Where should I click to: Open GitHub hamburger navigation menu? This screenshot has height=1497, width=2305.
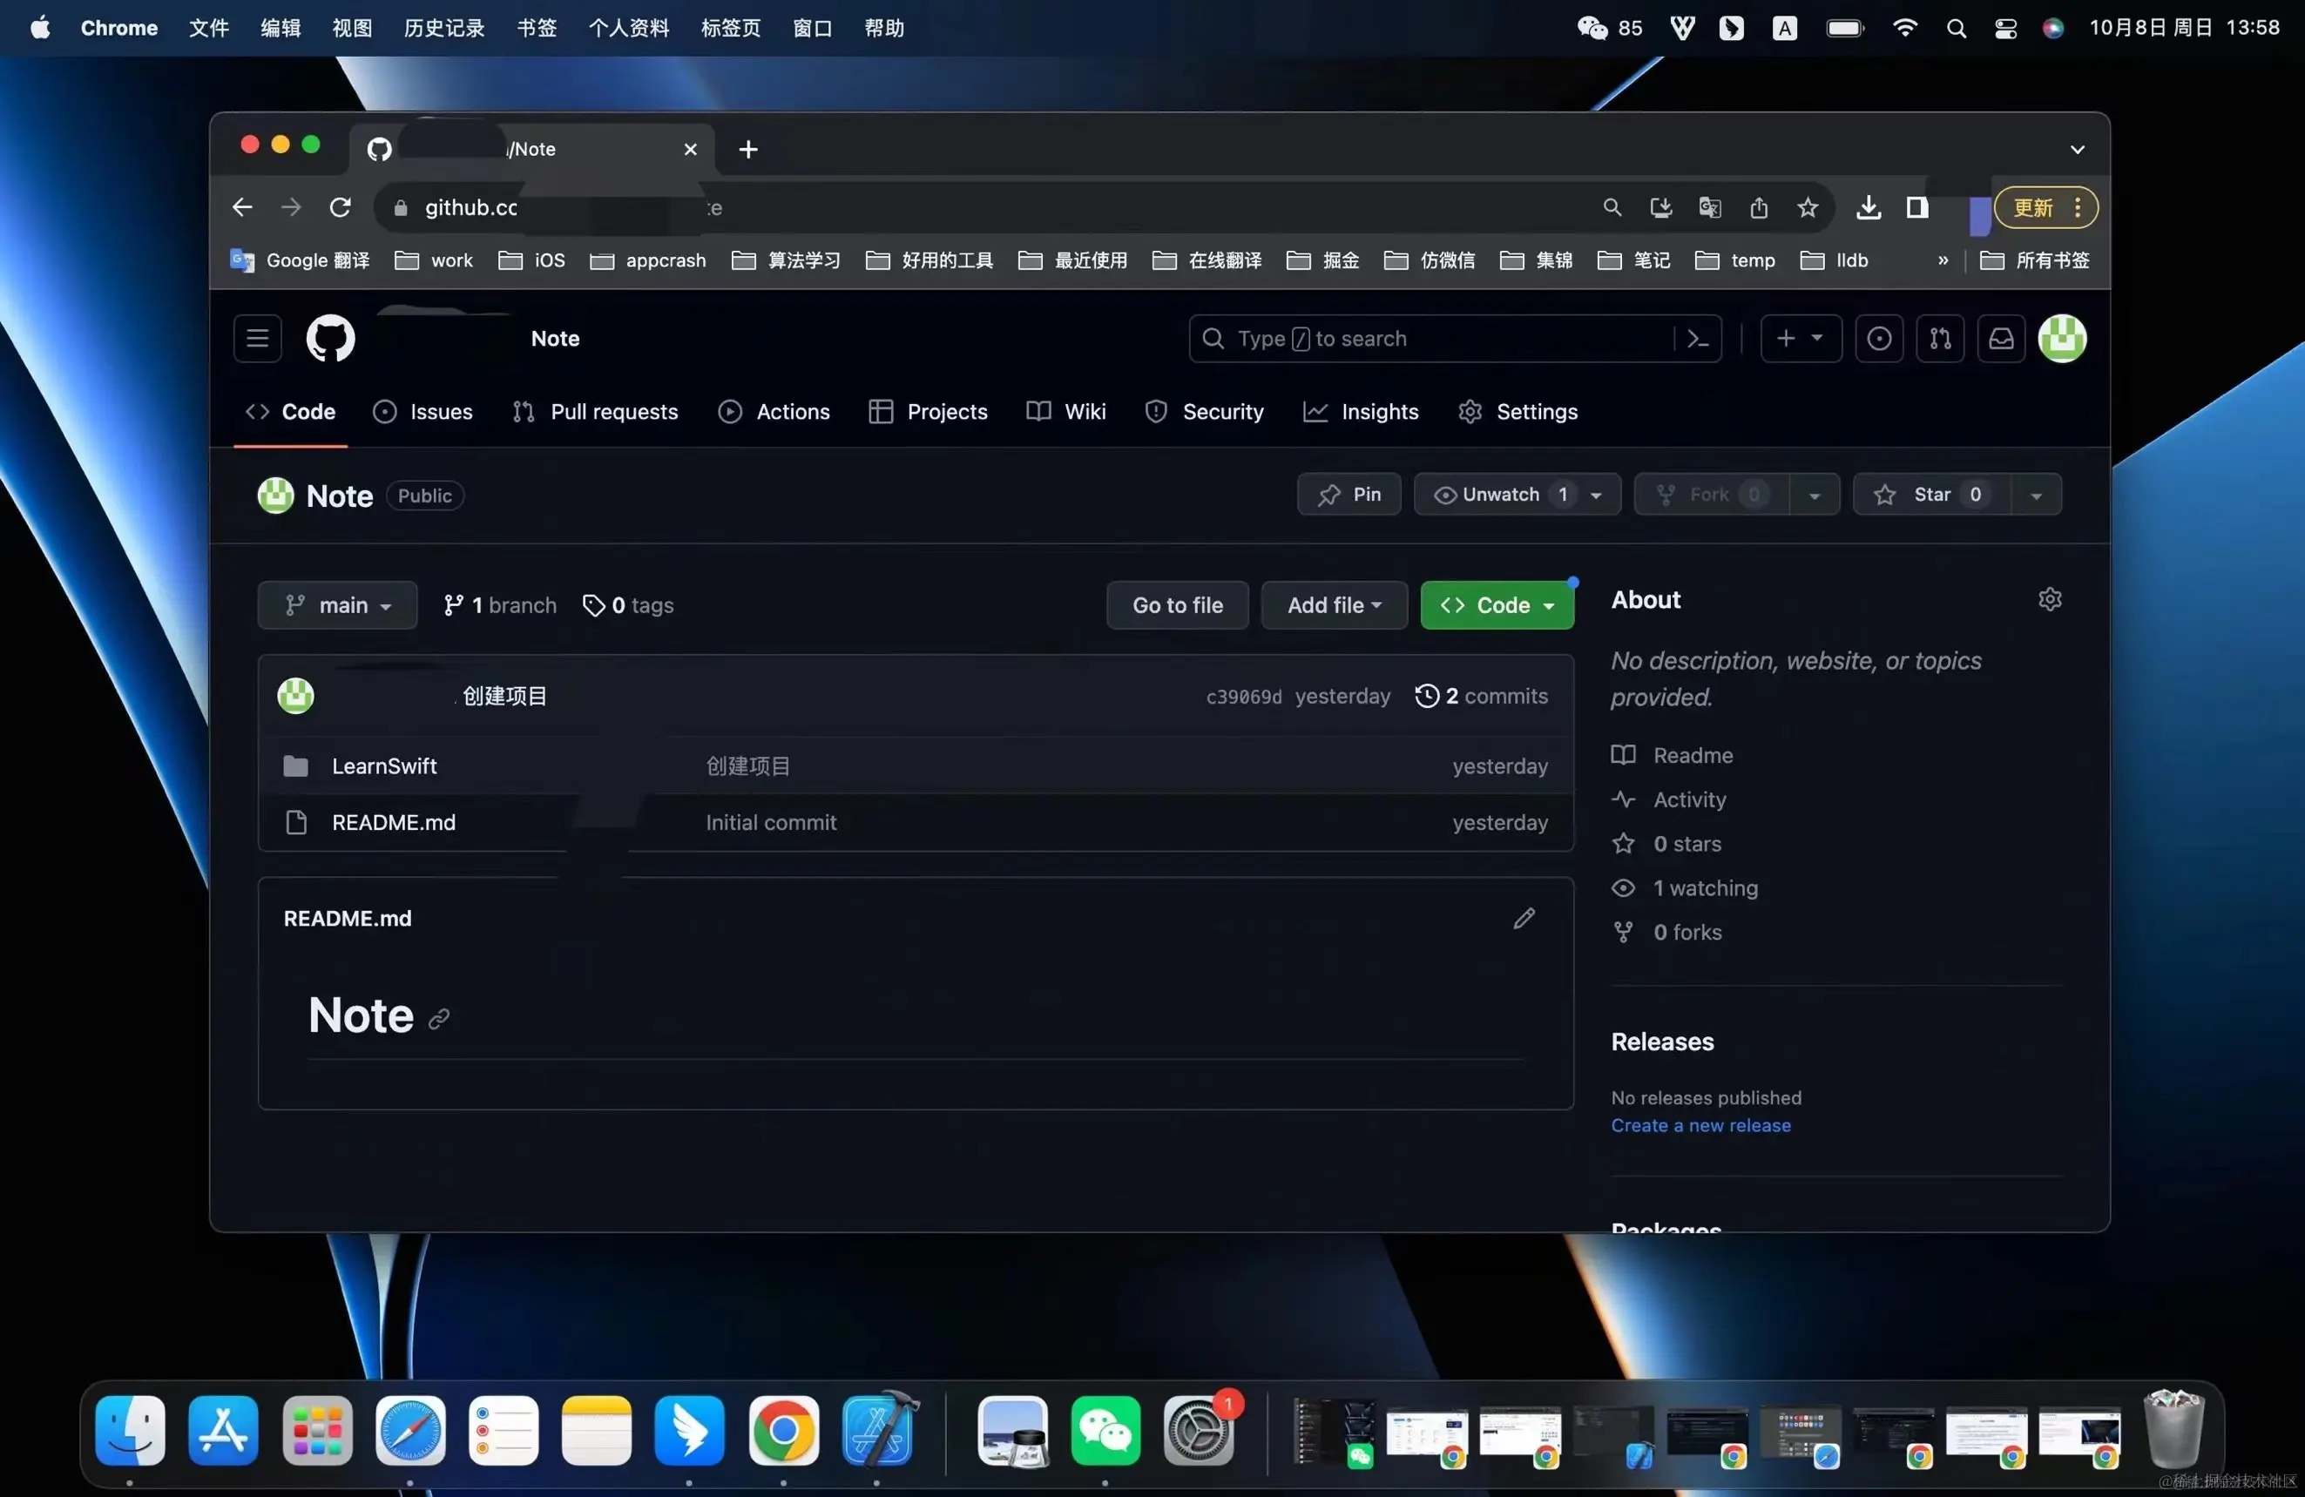[x=258, y=338]
